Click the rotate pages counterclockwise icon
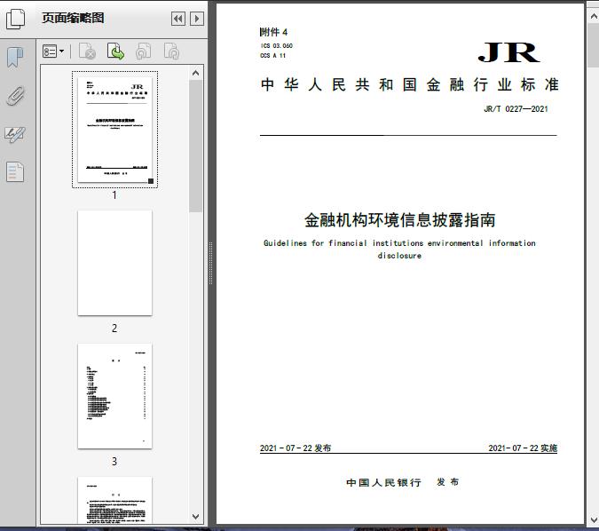 pyautogui.click(x=143, y=52)
